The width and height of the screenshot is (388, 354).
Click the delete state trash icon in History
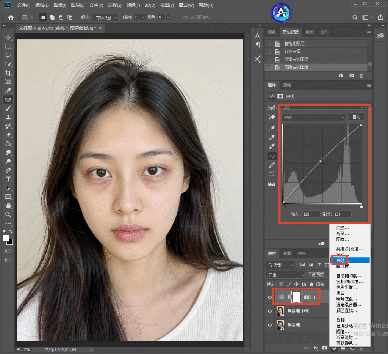click(361, 76)
